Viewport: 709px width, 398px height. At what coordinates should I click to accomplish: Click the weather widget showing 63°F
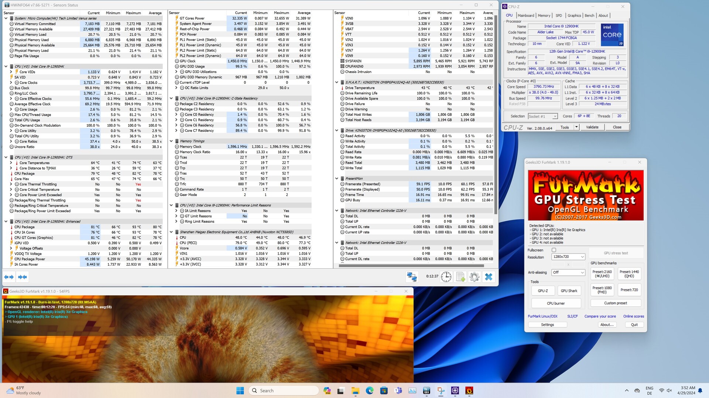[24, 391]
